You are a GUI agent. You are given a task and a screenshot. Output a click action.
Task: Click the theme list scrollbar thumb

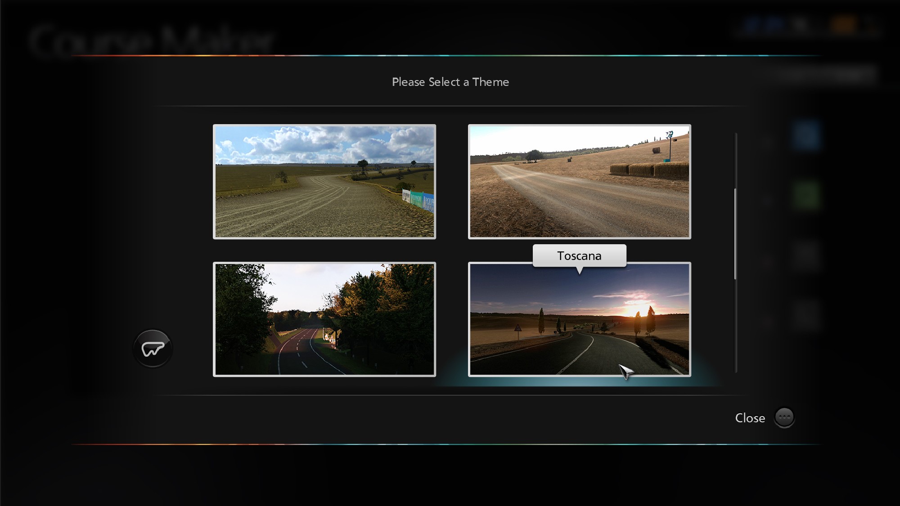click(736, 234)
